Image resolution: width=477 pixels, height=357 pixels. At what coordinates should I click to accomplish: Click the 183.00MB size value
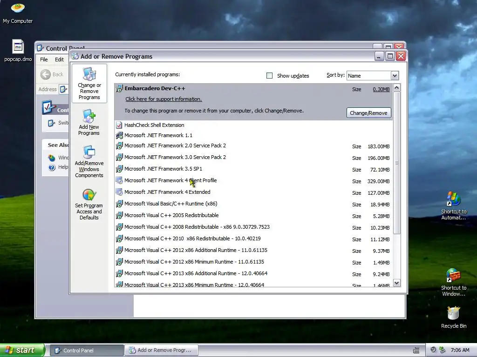tap(378, 146)
